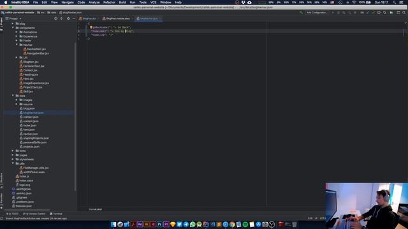
Task: Click the Collapse All icon in Project panel
Action: [61, 18]
